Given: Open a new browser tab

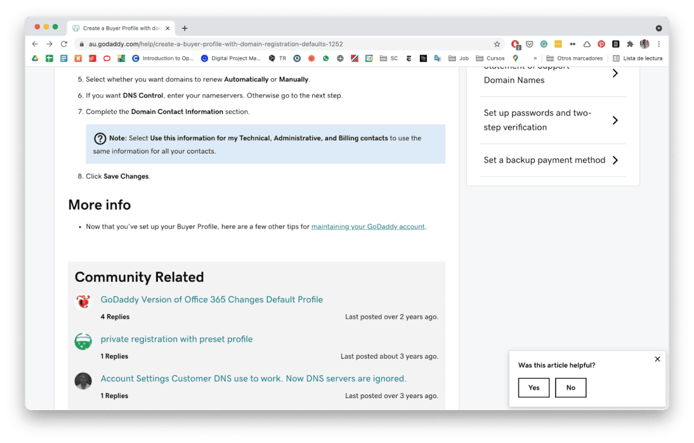Looking at the screenshot, I should click(x=184, y=28).
